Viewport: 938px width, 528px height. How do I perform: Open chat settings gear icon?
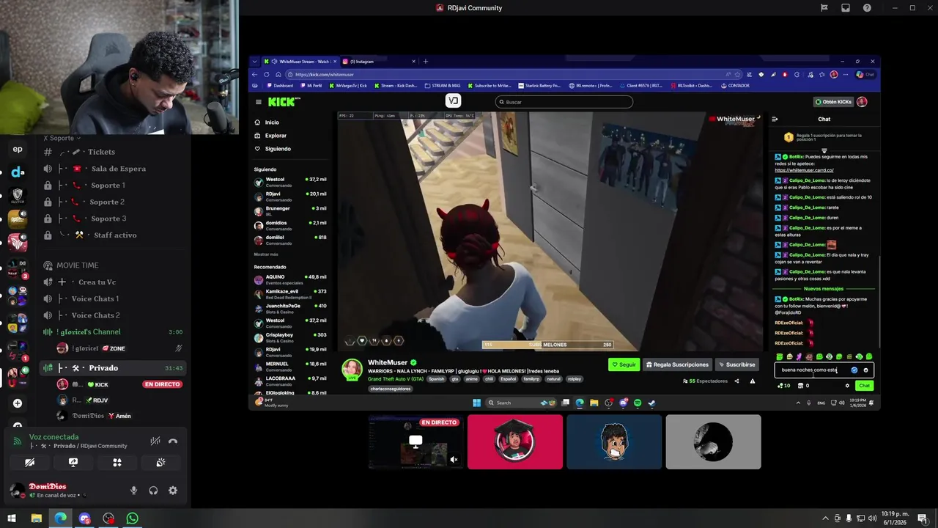(x=847, y=386)
